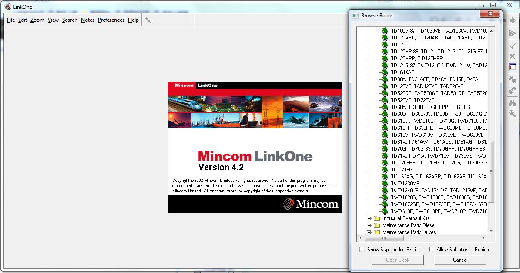This screenshot has height=273, width=520.
Task: Tick the Allow Selection of Entries checkbox
Action: point(432,249)
